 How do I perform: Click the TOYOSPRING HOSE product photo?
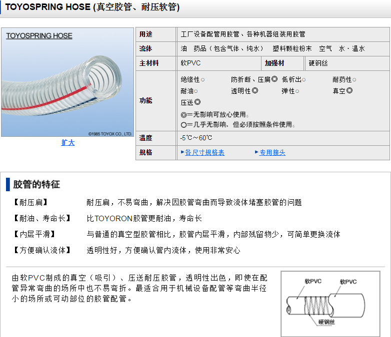click(x=67, y=82)
